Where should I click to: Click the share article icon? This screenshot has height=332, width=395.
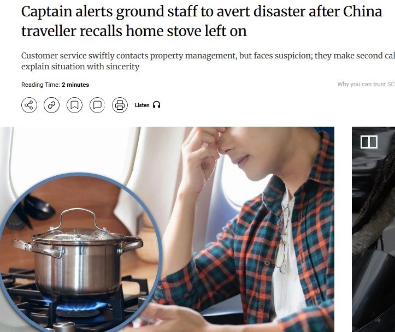coord(29,105)
